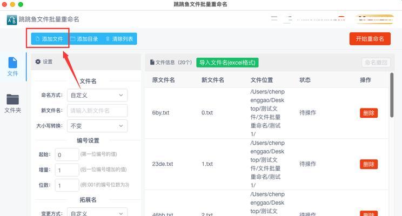Click 待操作 status in 23de.txt row
Image resolution: width=402 pixels, height=216 pixels.
pyautogui.click(x=307, y=164)
